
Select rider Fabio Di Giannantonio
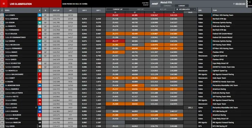(x=15, y=38)
